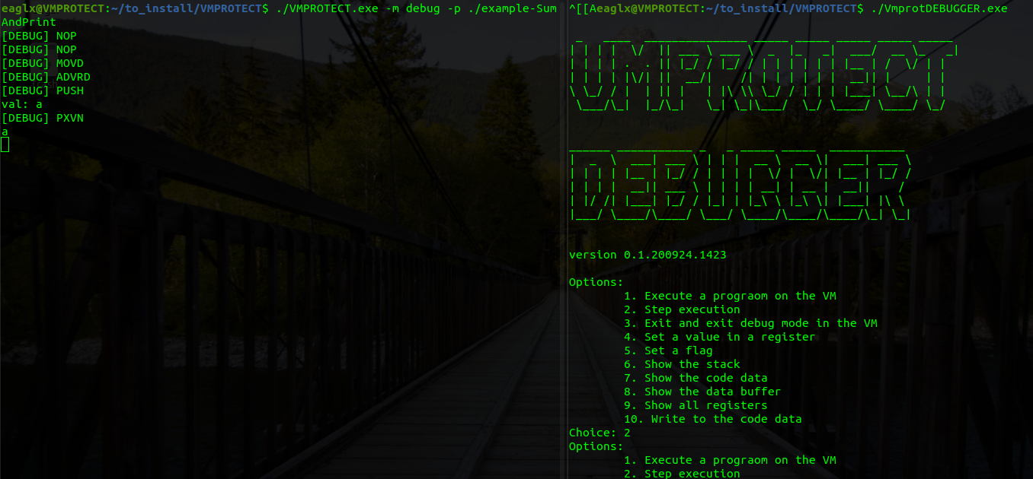This screenshot has height=479, width=1033.
Task: Click '3. Exit and exit debug mode in the VM'
Action: point(750,323)
